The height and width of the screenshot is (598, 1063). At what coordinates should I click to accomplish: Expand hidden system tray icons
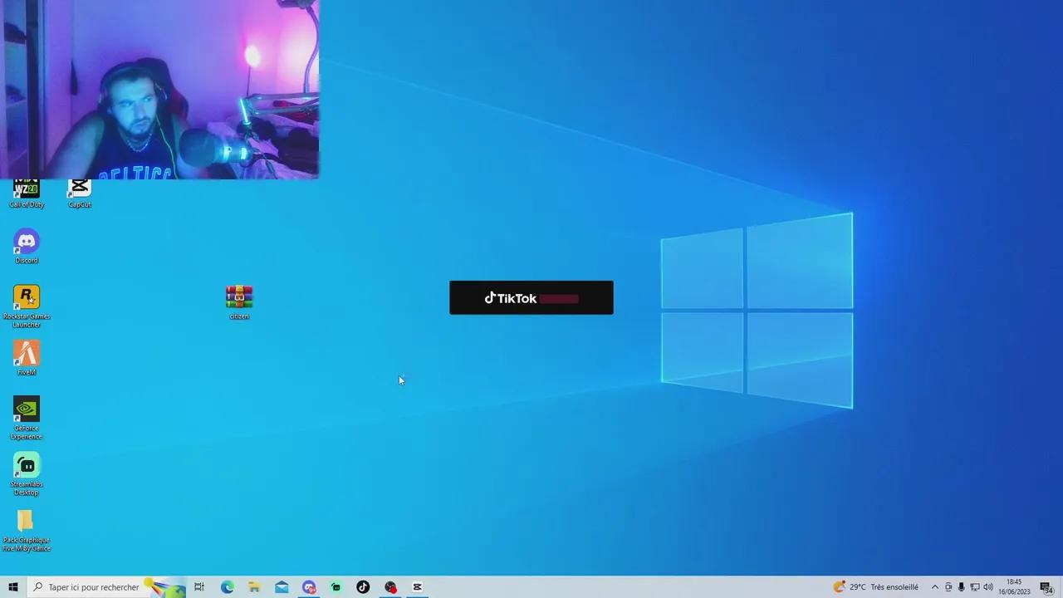934,587
